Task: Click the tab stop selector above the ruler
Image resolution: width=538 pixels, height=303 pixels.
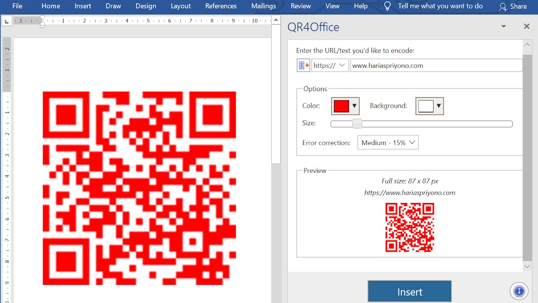Action: 6,21
